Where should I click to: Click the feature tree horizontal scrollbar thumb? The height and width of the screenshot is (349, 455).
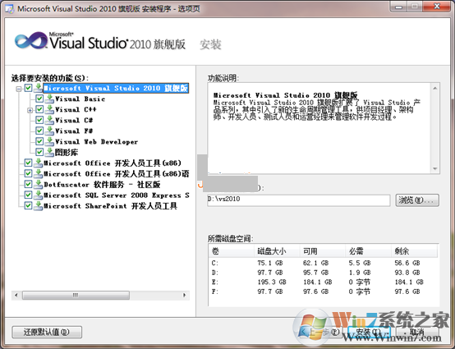76,295
